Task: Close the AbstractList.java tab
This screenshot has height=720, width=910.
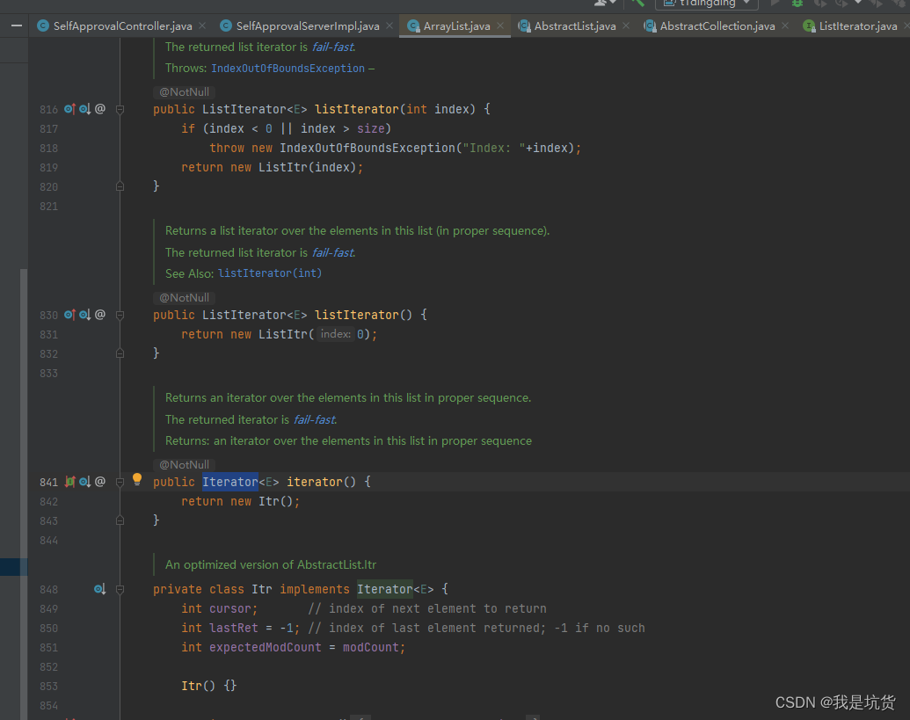Action: point(626,25)
